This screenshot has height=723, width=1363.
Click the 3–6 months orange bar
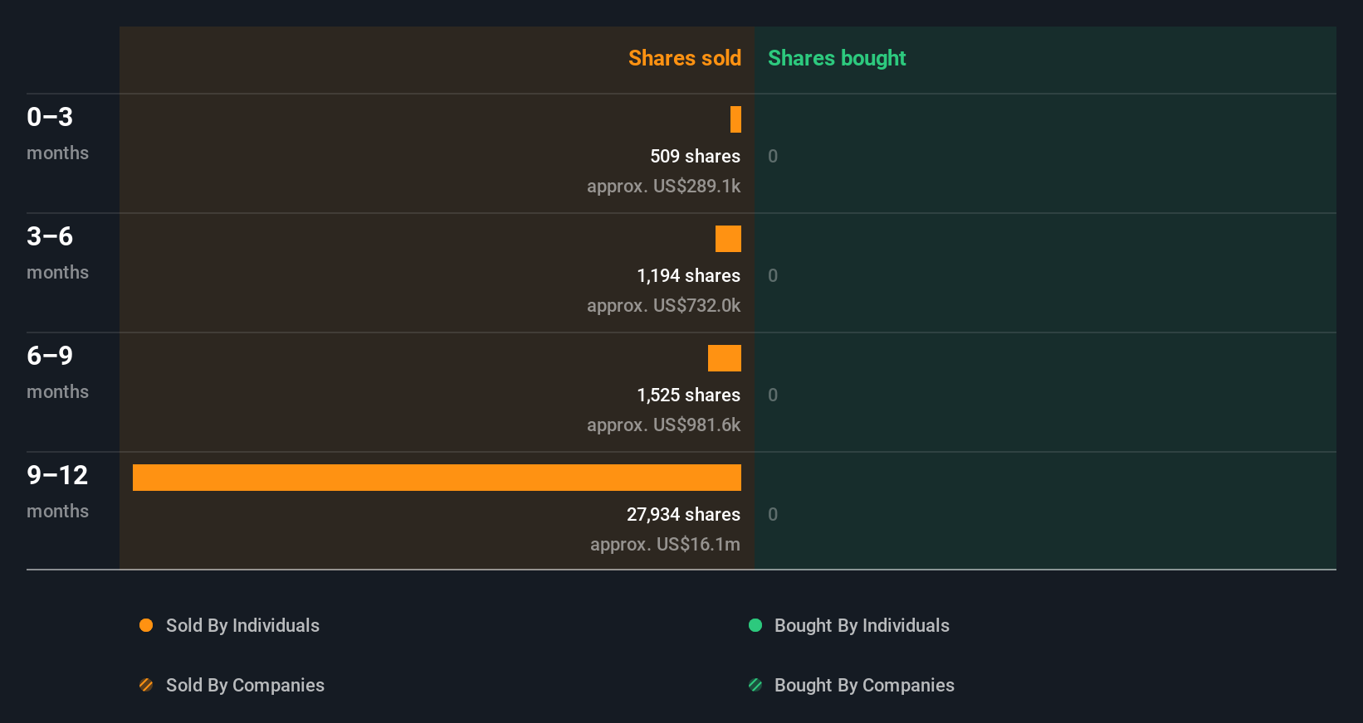pos(728,239)
